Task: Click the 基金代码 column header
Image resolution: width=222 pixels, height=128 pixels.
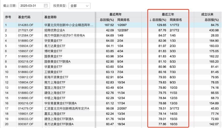Action: (24, 17)
